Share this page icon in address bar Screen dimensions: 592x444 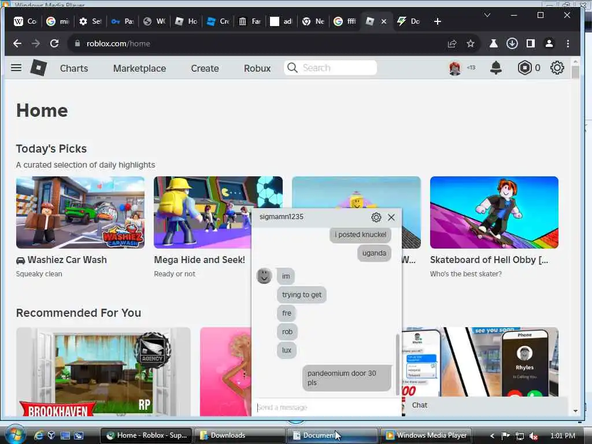click(x=452, y=43)
